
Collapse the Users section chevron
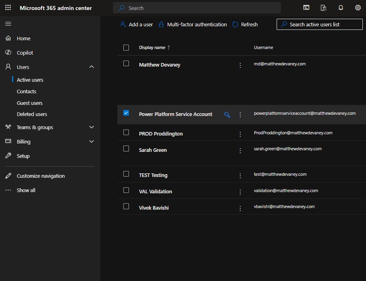91,67
